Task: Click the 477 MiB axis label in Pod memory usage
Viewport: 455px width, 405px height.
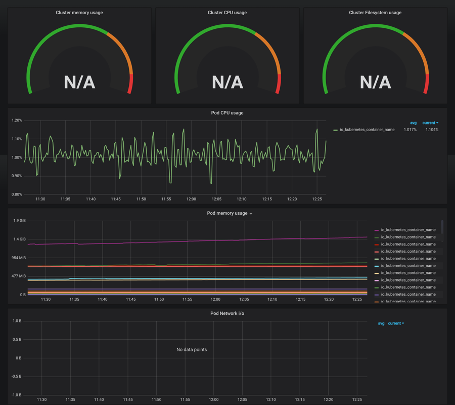Action: (x=19, y=276)
